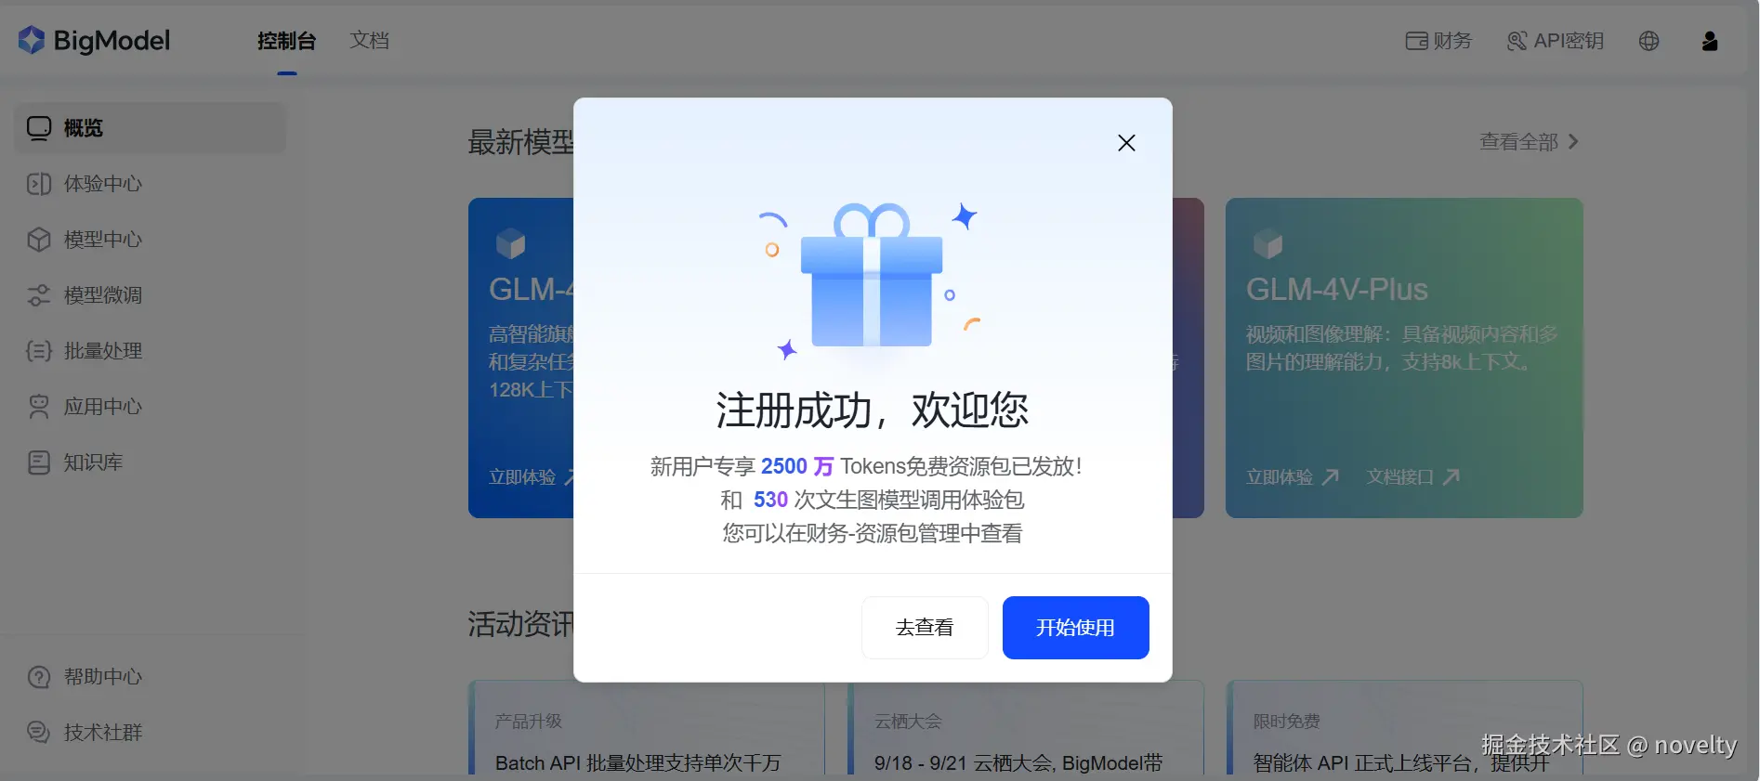
Task: Click the language globe icon
Action: [x=1649, y=41]
